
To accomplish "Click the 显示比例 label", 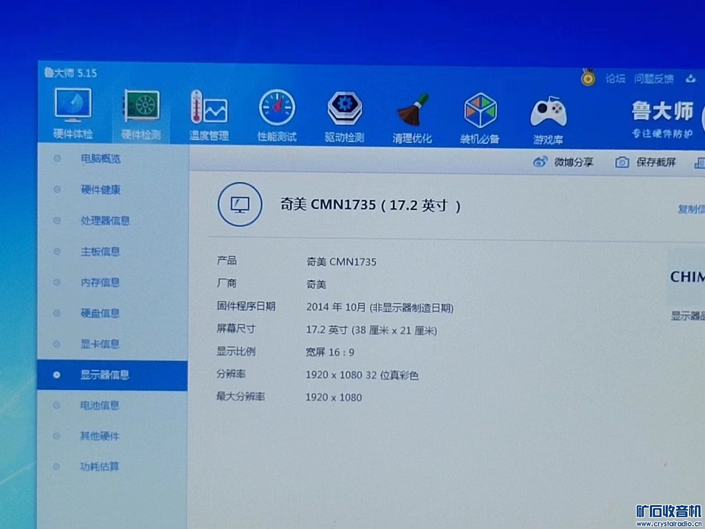I will pyautogui.click(x=236, y=351).
